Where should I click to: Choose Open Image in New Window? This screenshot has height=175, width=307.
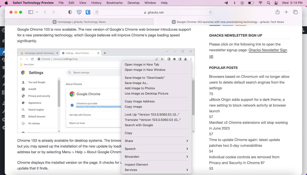click(156, 70)
